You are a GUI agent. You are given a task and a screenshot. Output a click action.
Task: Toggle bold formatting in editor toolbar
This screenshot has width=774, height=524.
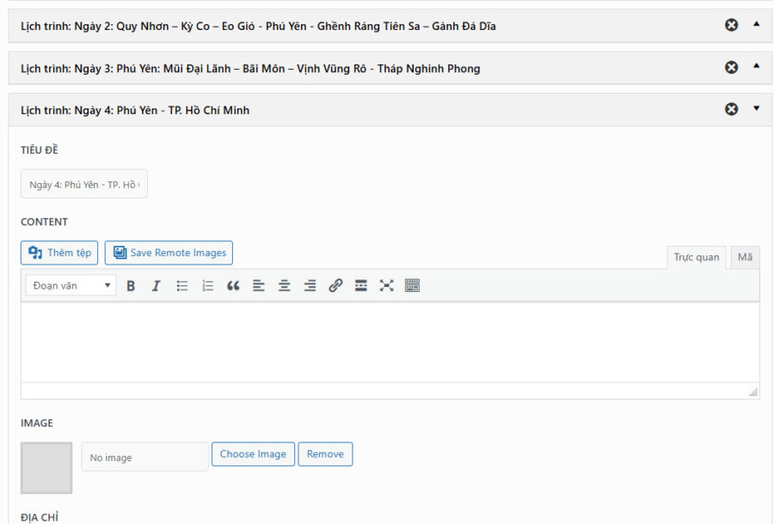[131, 286]
